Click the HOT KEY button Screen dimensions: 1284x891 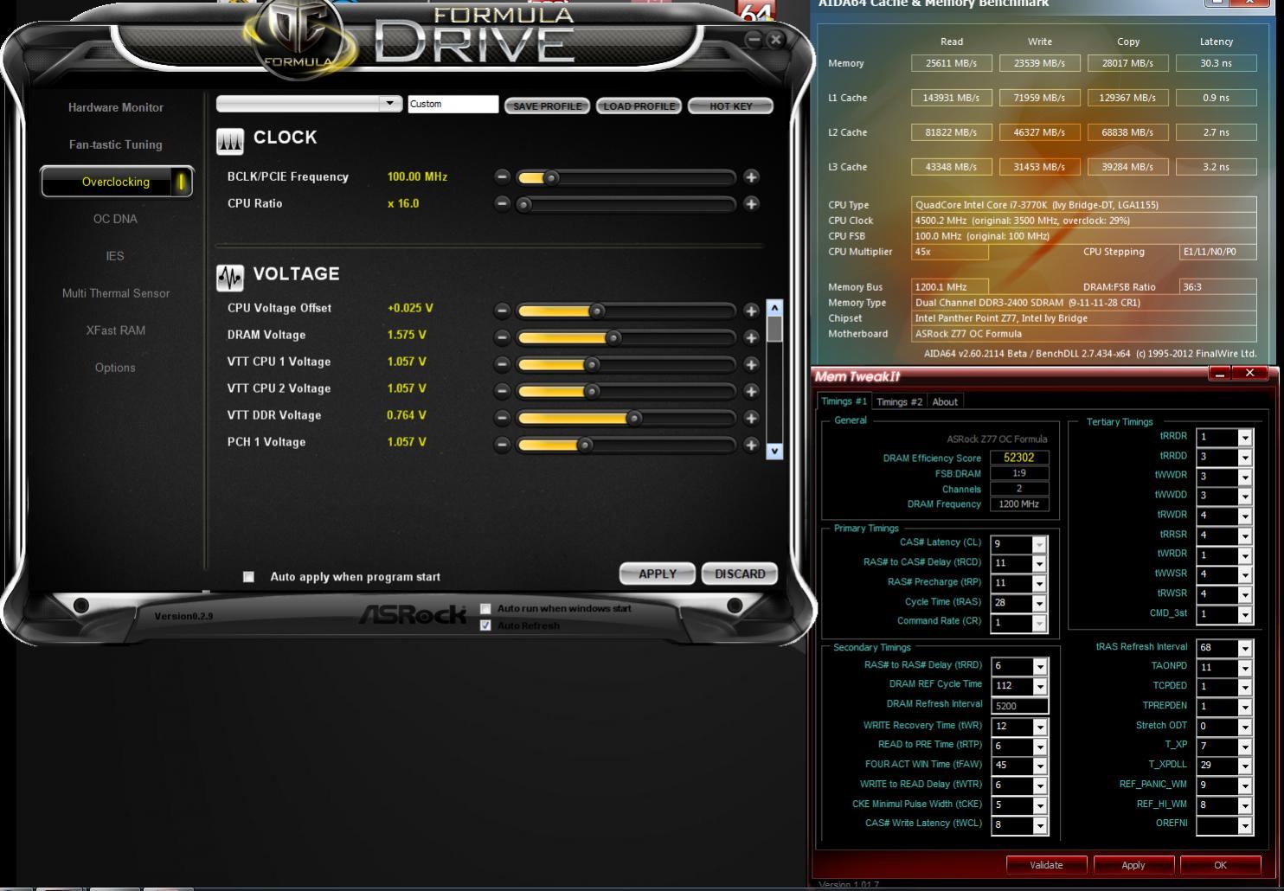coord(730,106)
